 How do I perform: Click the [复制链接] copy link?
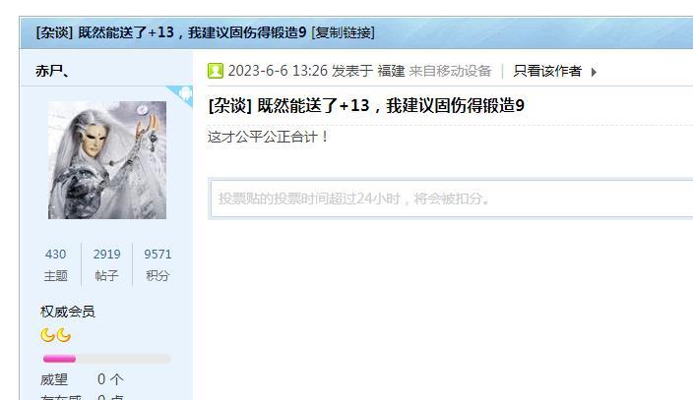pyautogui.click(x=343, y=32)
